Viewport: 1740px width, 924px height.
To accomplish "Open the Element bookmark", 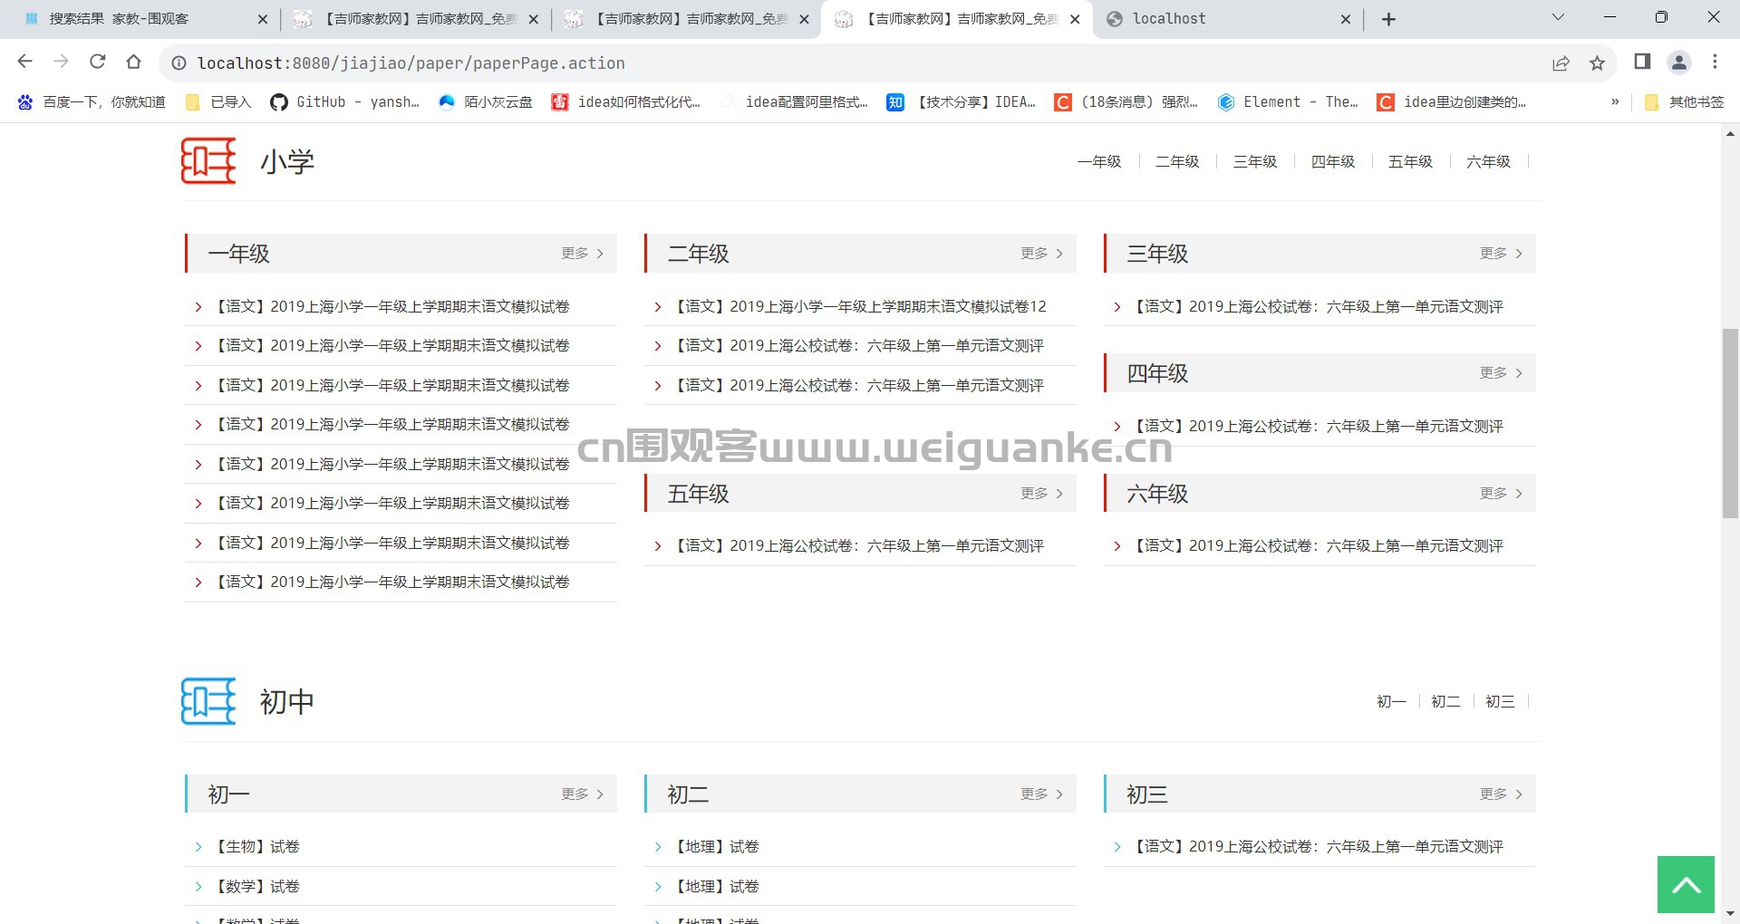I will pos(1288,102).
